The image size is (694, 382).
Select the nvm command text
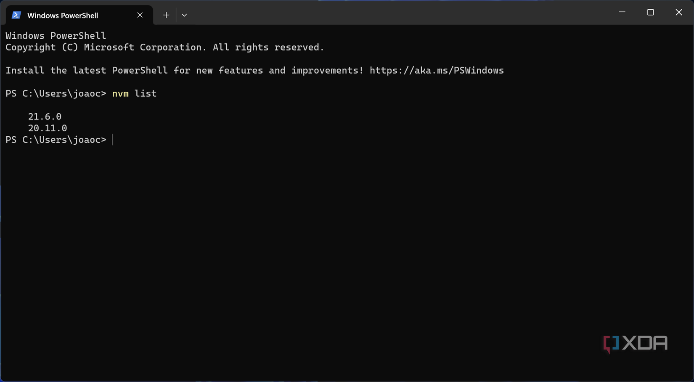click(x=120, y=93)
